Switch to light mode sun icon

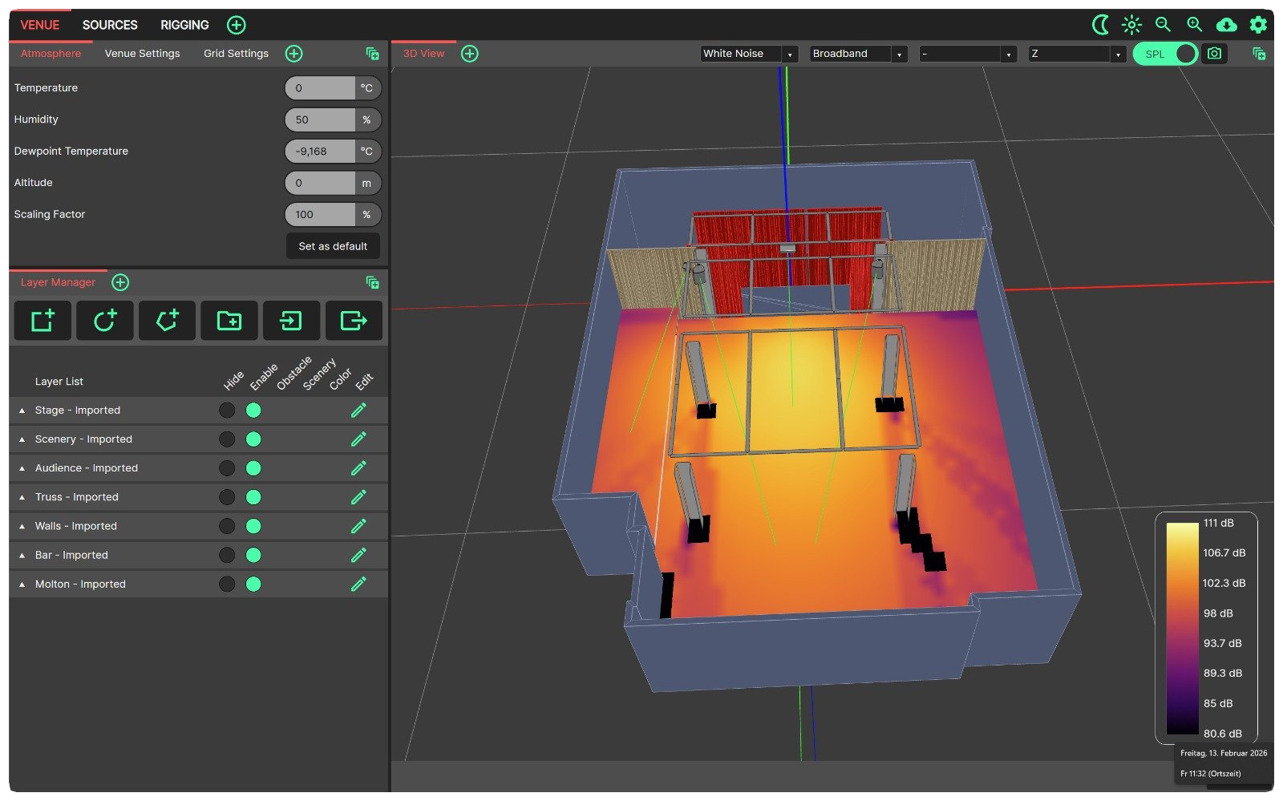[x=1131, y=25]
